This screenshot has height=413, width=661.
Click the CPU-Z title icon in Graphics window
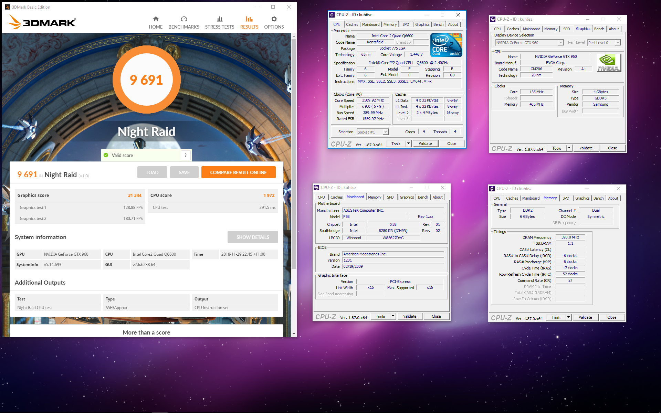493,19
